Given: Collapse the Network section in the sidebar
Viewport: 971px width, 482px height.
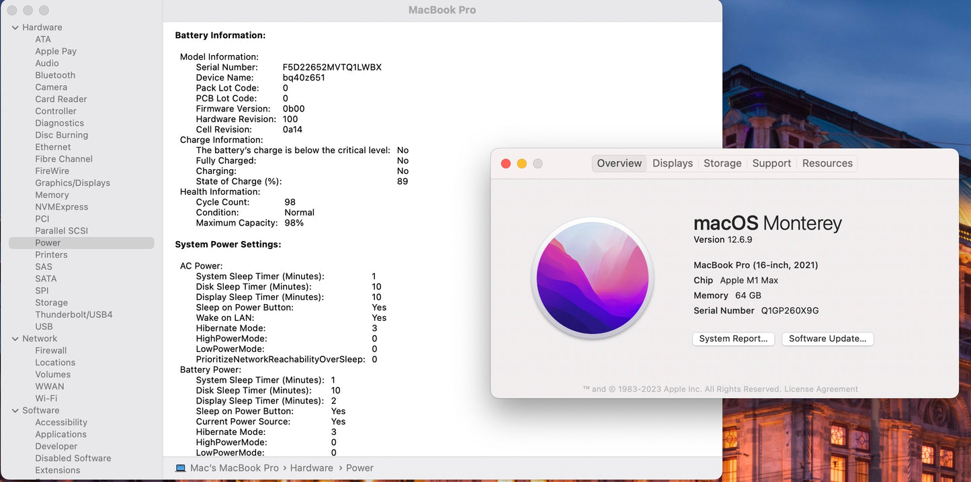Looking at the screenshot, I should (x=15, y=338).
